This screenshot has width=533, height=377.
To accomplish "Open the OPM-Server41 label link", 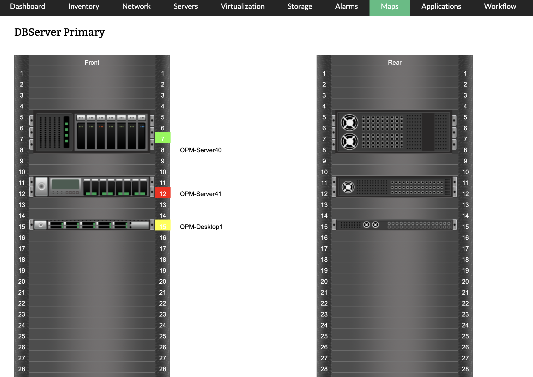I will point(201,194).
